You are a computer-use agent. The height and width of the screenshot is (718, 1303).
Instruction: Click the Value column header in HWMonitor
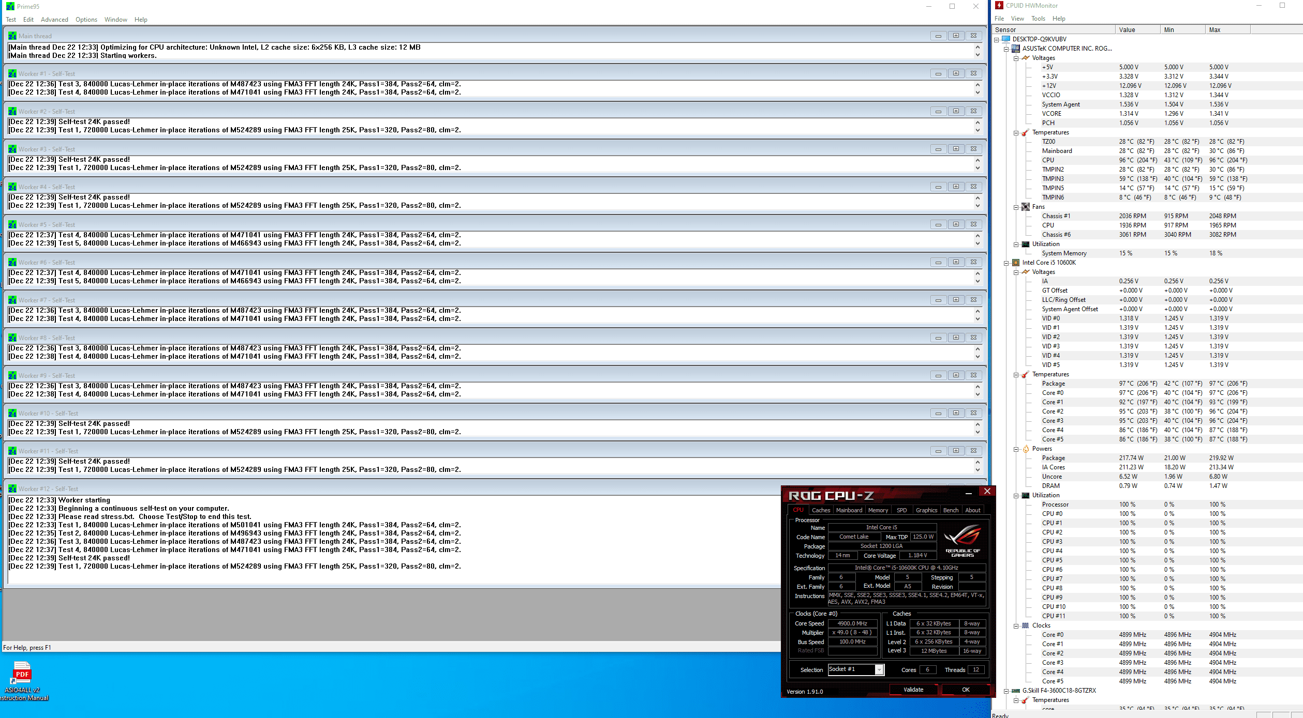coord(1137,29)
